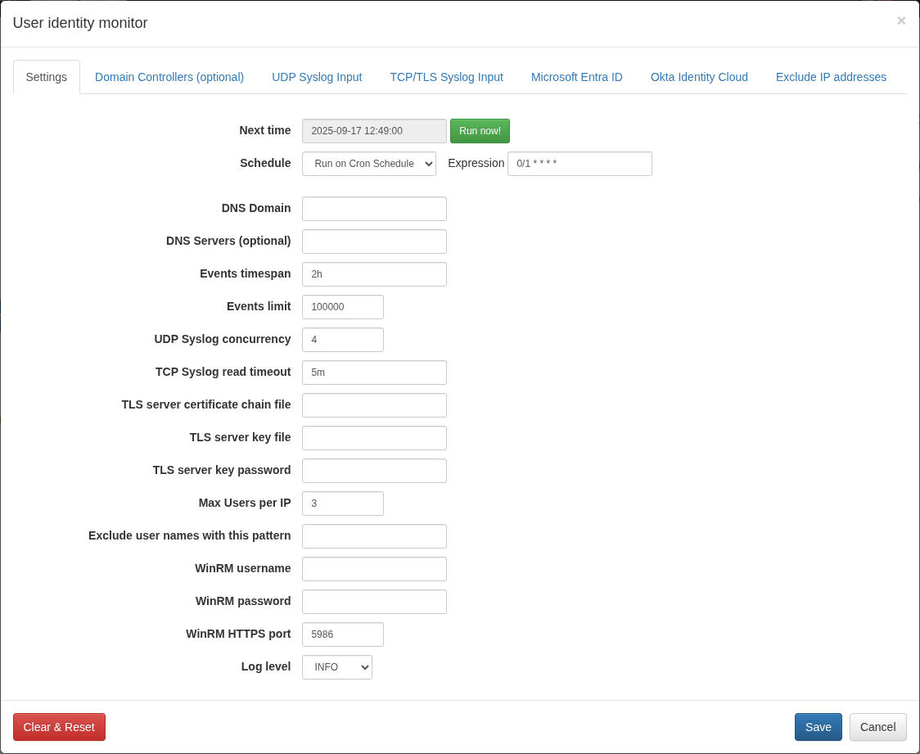Viewport: 920px width, 754px height.
Task: Open the TCP/TLS Syslog Input tab
Action: (446, 77)
